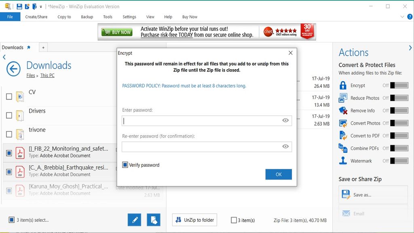Open the quick access toolbar dropdown arrow
The image size is (414, 233).
(x=40, y=6)
